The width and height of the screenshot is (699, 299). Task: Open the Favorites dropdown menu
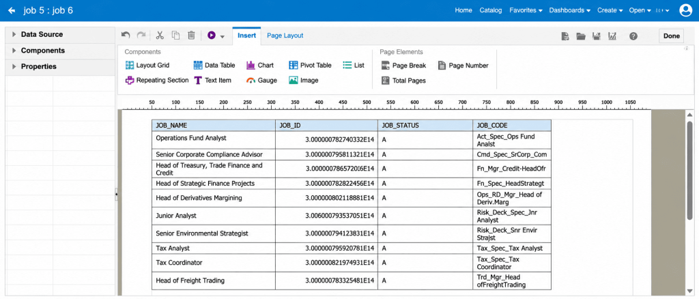526,10
